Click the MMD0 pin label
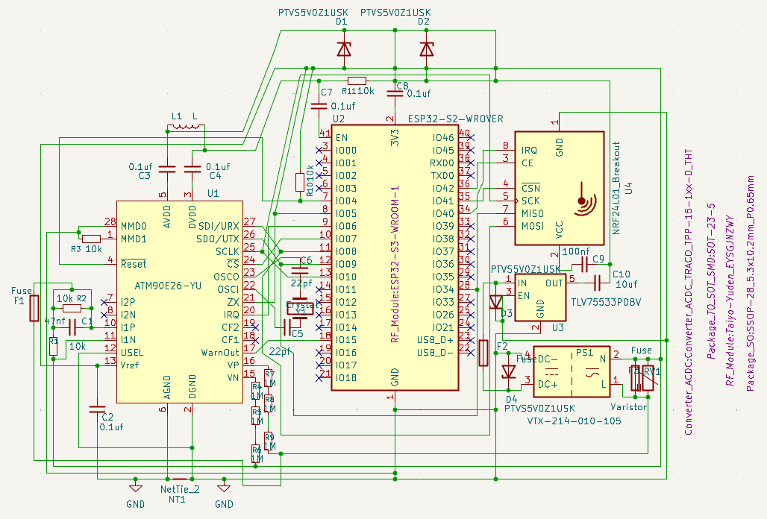Image resolution: width=767 pixels, height=519 pixels. 134,226
